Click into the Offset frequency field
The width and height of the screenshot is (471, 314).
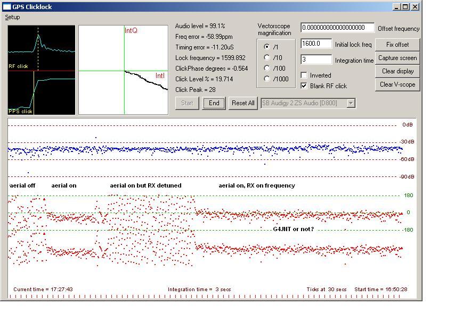pyautogui.click(x=337, y=28)
